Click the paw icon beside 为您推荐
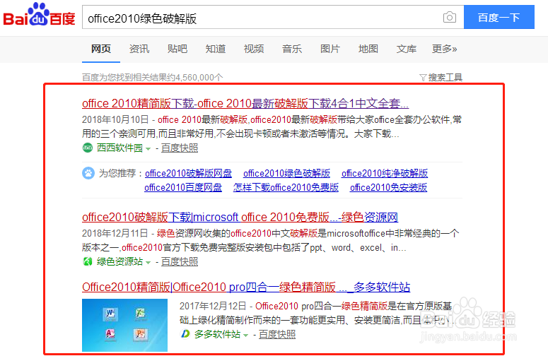This screenshot has width=548, height=356. (x=88, y=173)
